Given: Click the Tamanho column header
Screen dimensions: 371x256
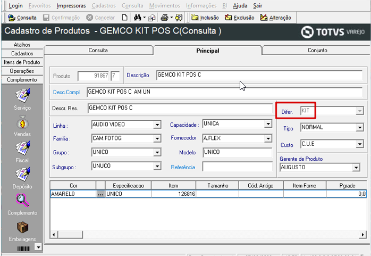Looking at the screenshot, I should [x=217, y=186].
